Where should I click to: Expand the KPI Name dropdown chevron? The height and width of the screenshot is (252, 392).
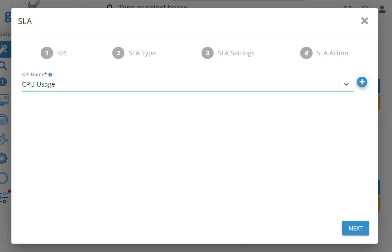coord(346,84)
